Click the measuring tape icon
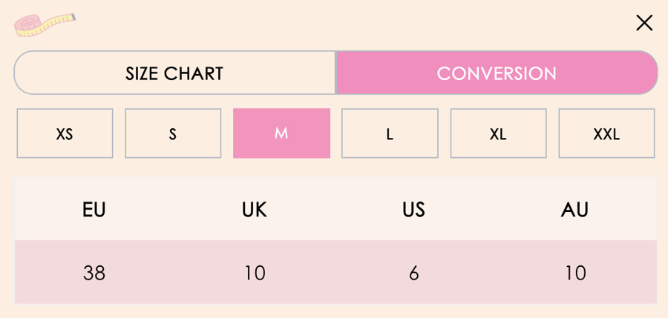 coord(45,24)
